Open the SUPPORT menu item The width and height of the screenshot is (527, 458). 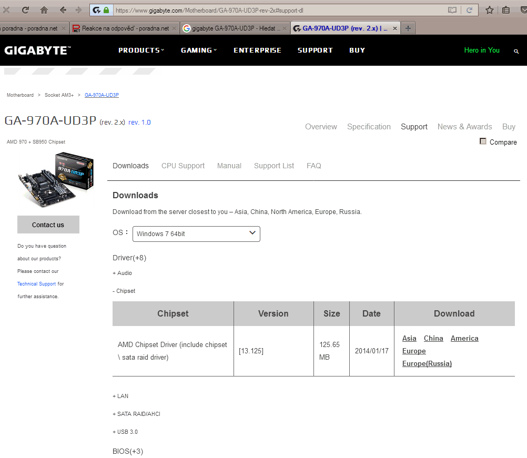[315, 50]
